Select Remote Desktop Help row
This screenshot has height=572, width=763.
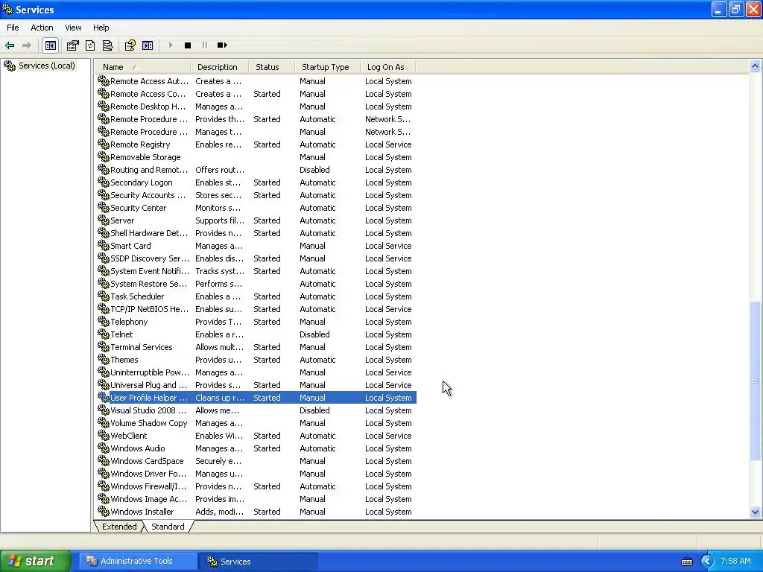click(256, 107)
